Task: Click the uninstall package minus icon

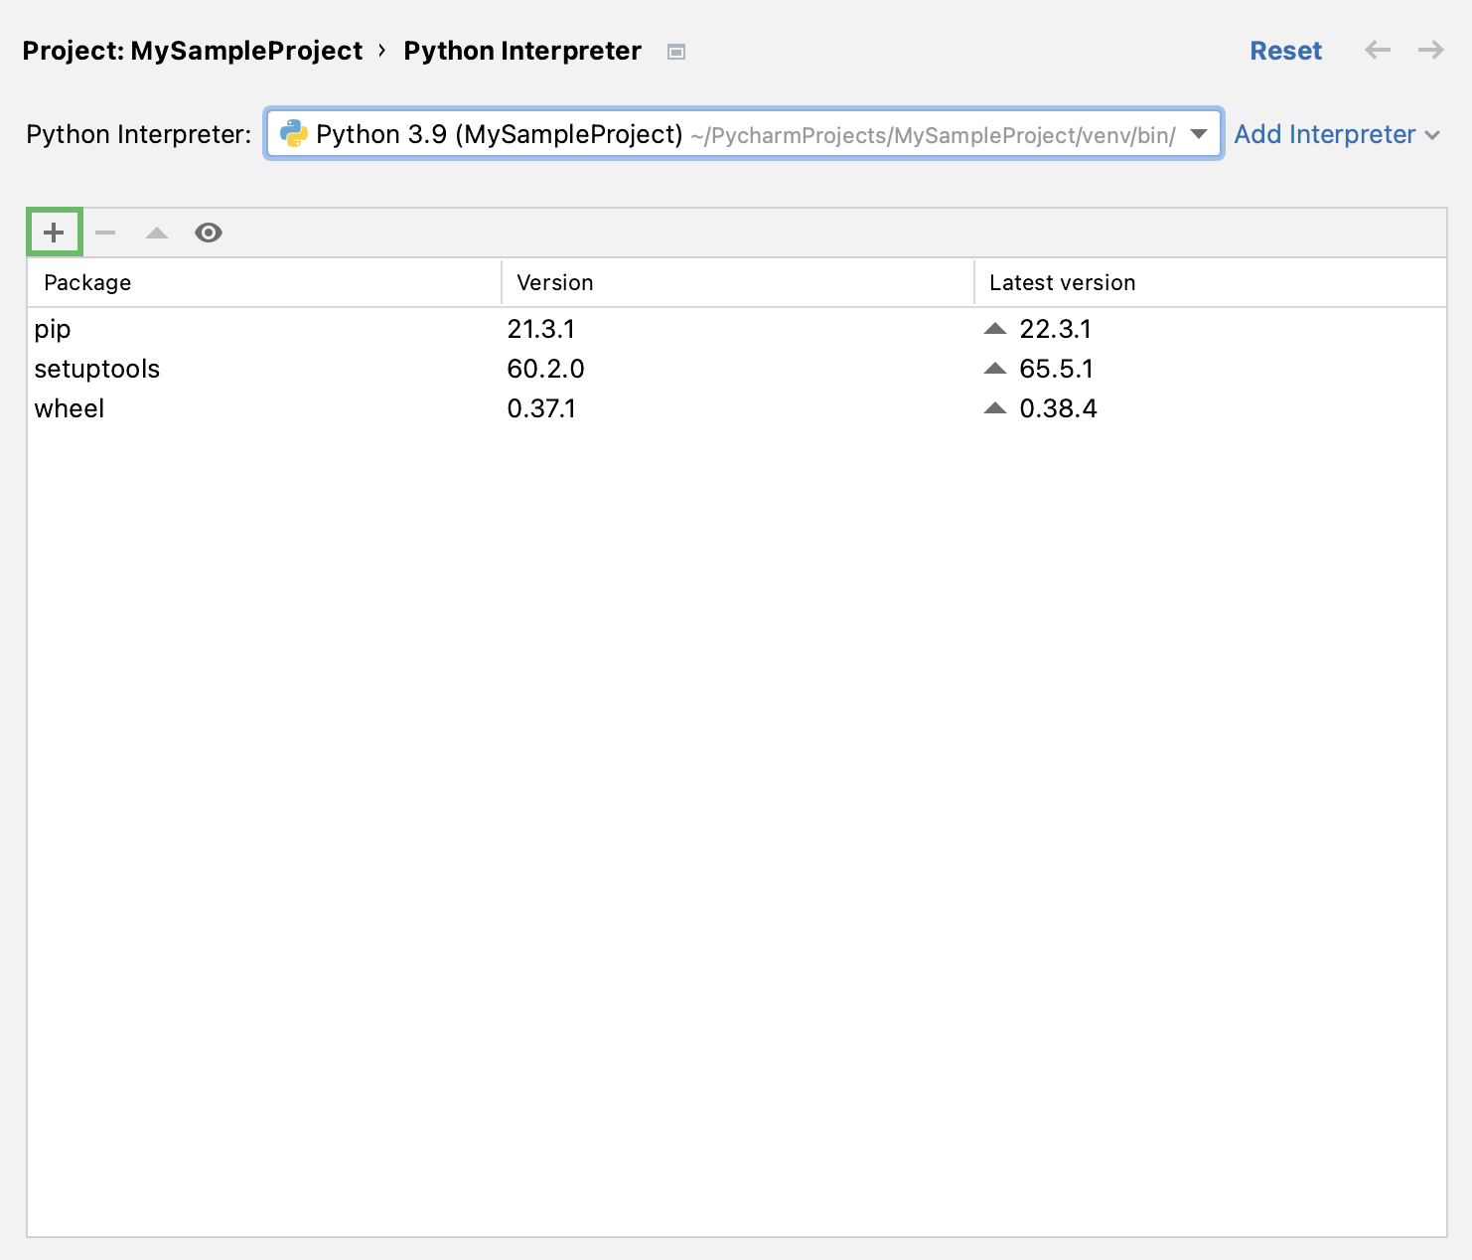Action: coord(105,232)
